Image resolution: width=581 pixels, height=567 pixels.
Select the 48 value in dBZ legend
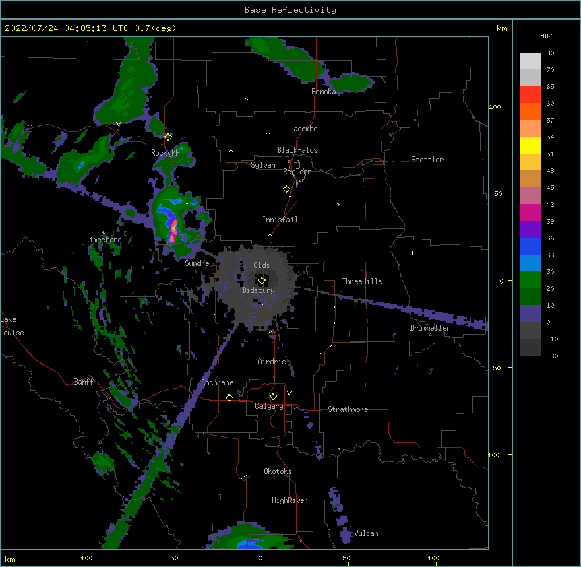pyautogui.click(x=550, y=170)
